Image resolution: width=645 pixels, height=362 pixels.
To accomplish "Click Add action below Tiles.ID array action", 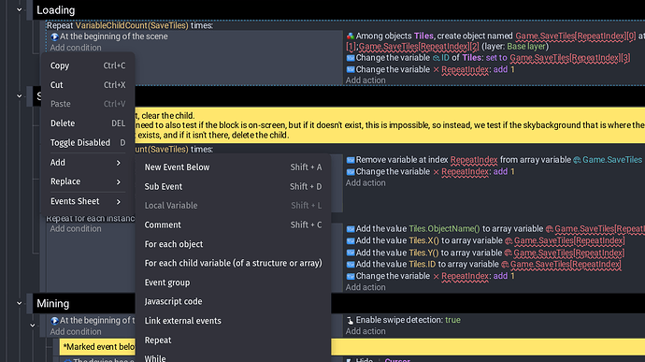I will click(365, 287).
